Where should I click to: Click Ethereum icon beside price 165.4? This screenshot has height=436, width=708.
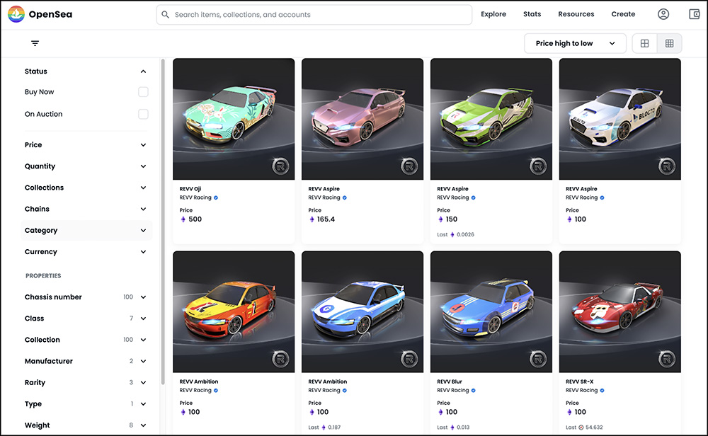click(x=312, y=219)
